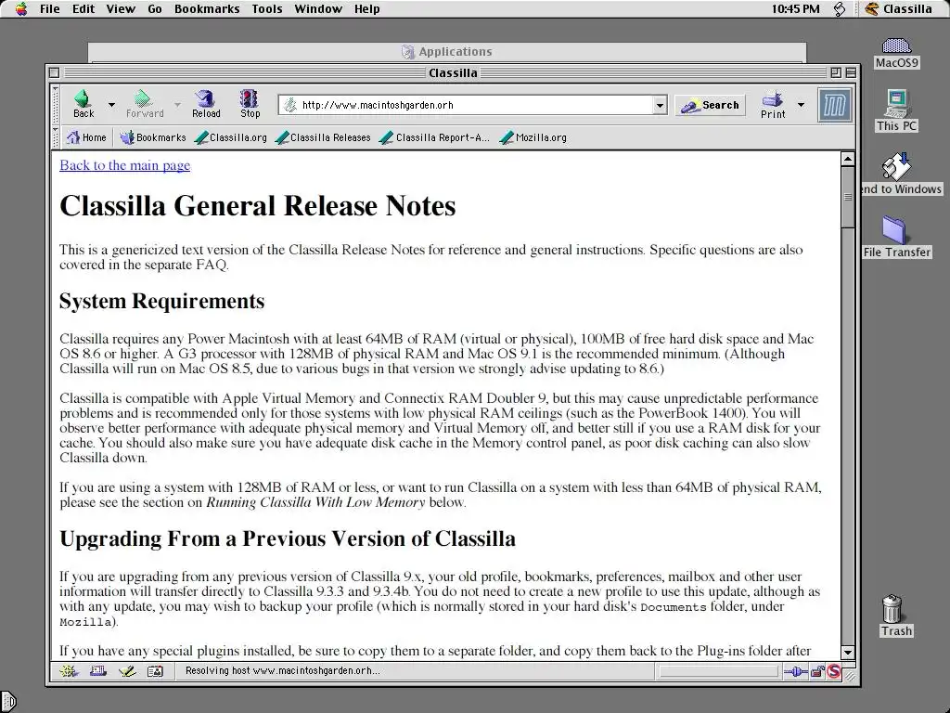The height and width of the screenshot is (713, 950).
Task: Open the Go menu
Action: tap(155, 9)
